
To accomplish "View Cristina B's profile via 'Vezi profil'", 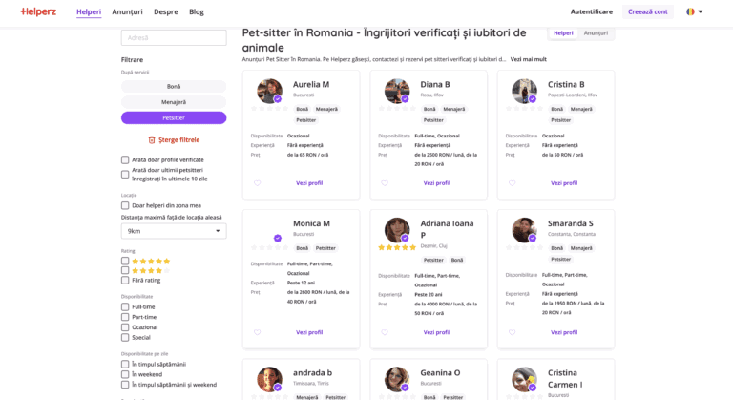I will pos(564,183).
